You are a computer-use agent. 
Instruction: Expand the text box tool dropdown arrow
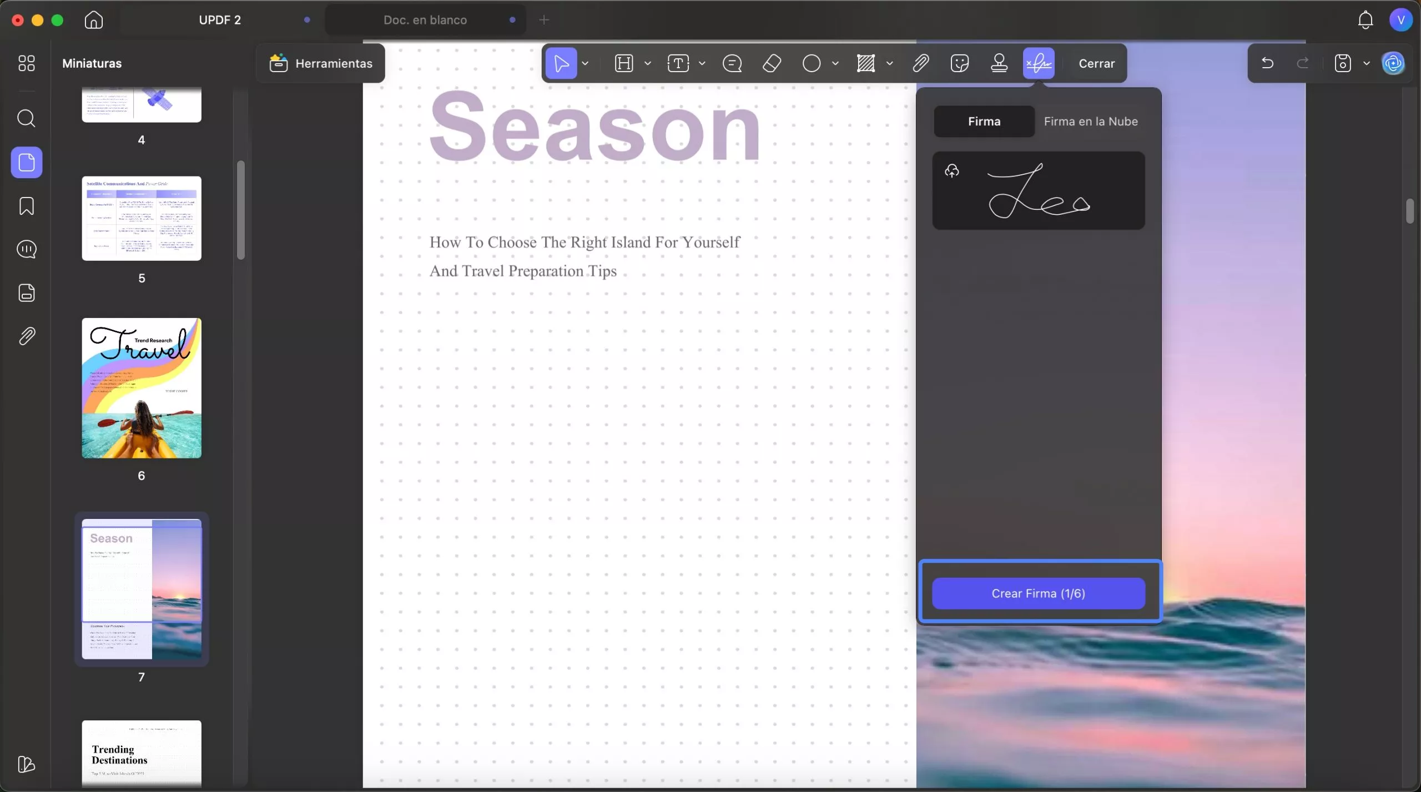[702, 63]
